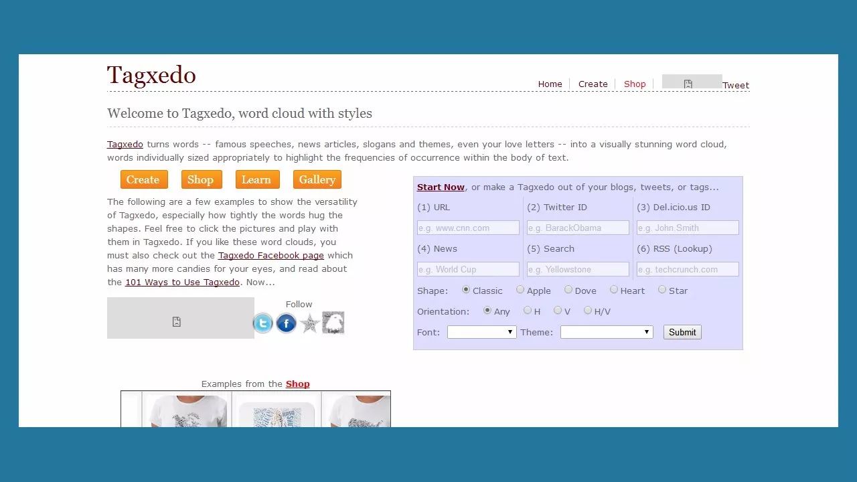This screenshot has width=857, height=482.
Task: Click the orange Create button
Action: pyautogui.click(x=143, y=179)
